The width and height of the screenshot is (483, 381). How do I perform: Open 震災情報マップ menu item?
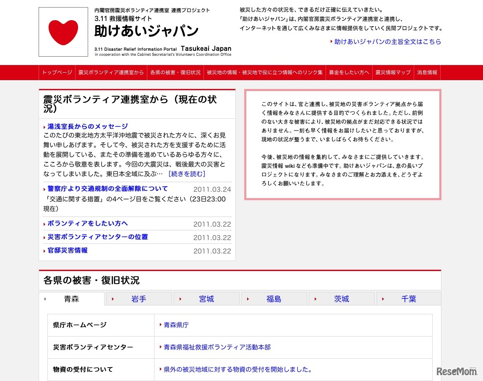tap(393, 72)
